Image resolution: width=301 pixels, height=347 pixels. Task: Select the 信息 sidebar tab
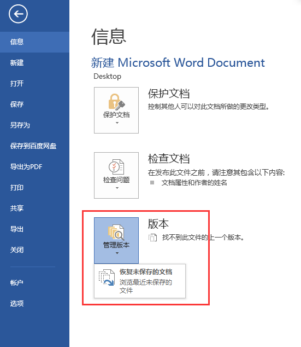click(34, 42)
